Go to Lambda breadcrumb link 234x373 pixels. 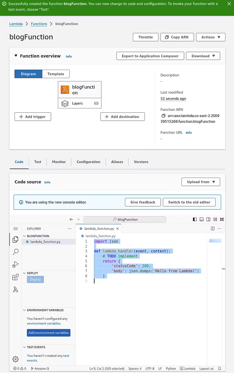click(16, 24)
